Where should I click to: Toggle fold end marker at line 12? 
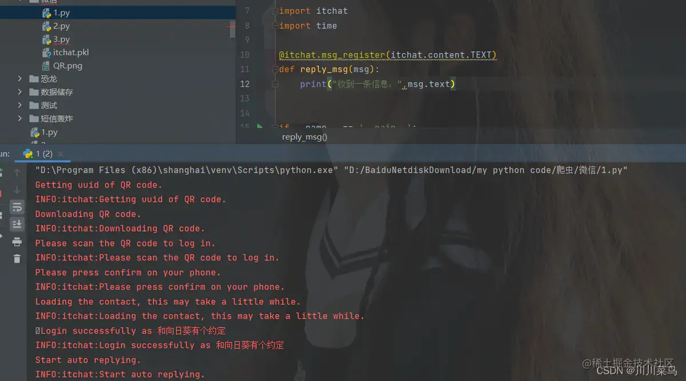[275, 84]
